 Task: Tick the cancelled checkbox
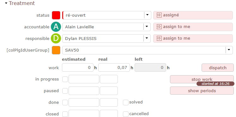pos(126,114)
